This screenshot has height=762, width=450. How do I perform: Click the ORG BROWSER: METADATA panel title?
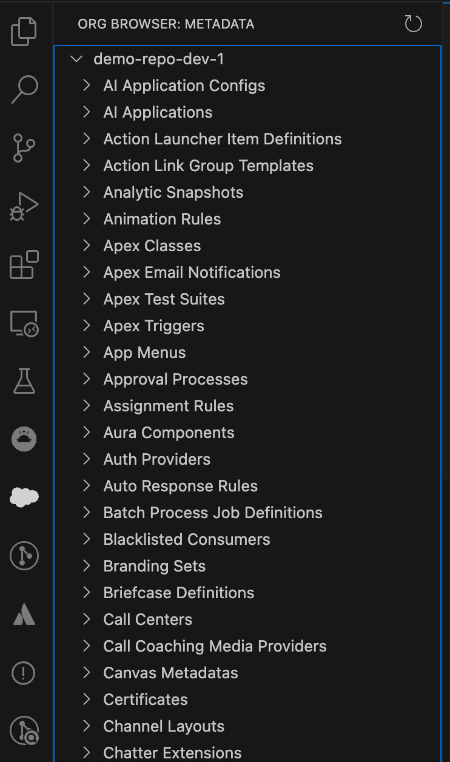[x=166, y=24]
